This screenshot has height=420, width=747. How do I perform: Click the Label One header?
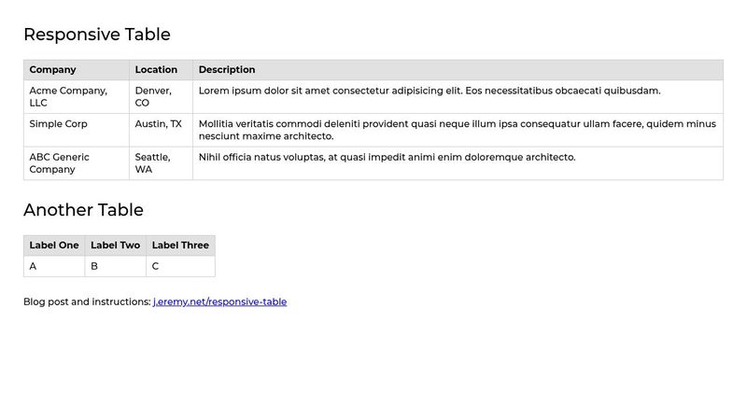pyautogui.click(x=54, y=245)
